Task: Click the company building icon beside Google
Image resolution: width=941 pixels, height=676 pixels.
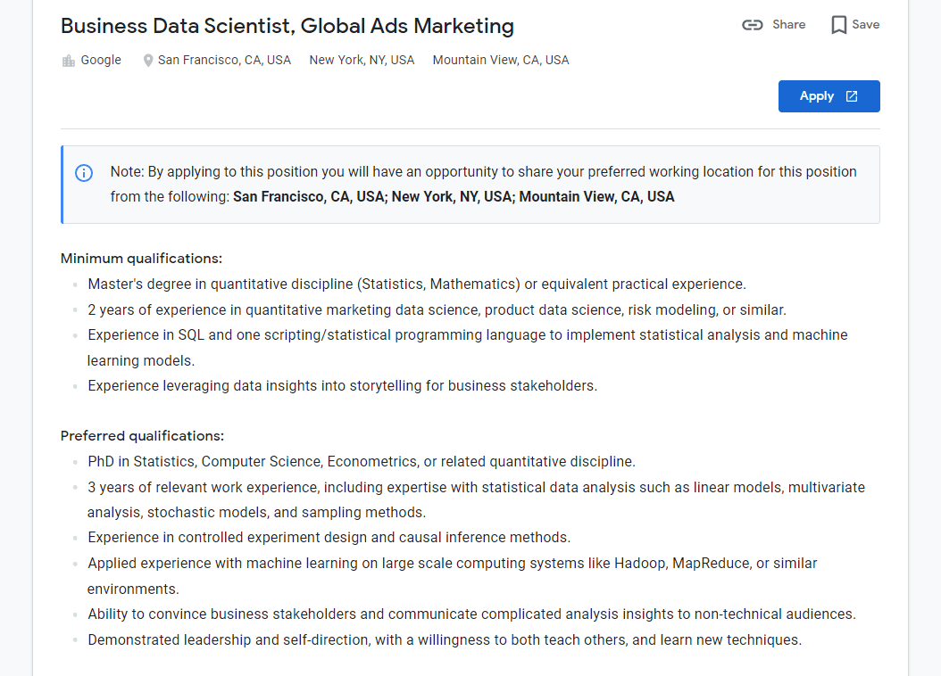Action: [x=69, y=59]
